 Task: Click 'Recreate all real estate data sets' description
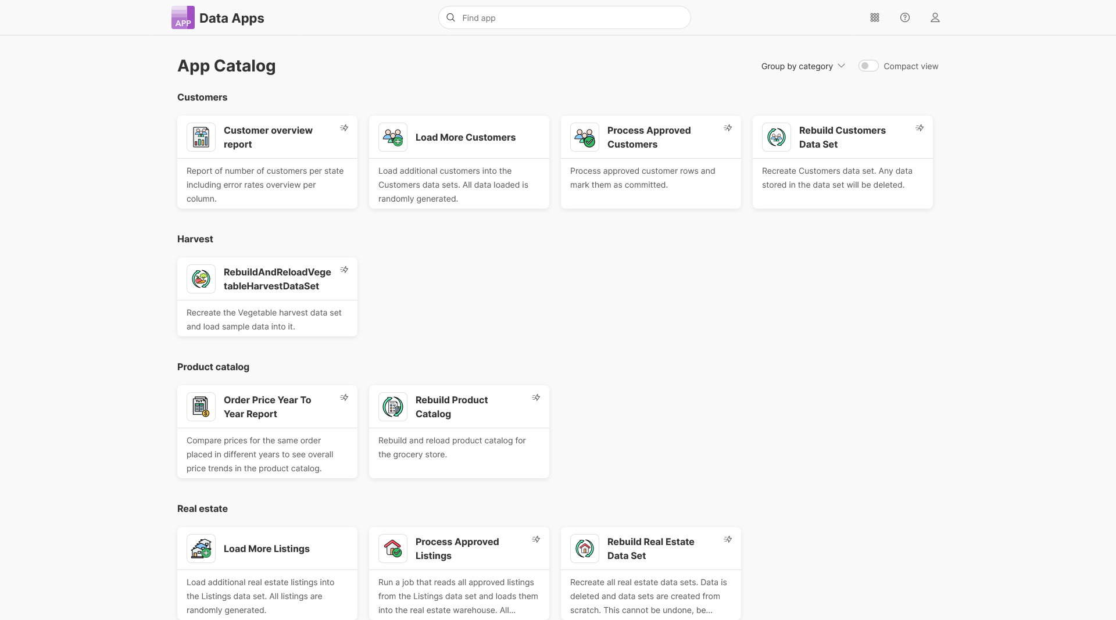[649, 596]
